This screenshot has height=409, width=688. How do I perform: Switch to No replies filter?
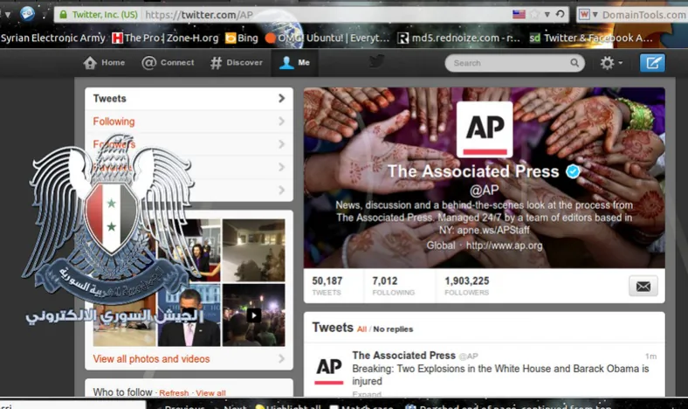click(393, 329)
